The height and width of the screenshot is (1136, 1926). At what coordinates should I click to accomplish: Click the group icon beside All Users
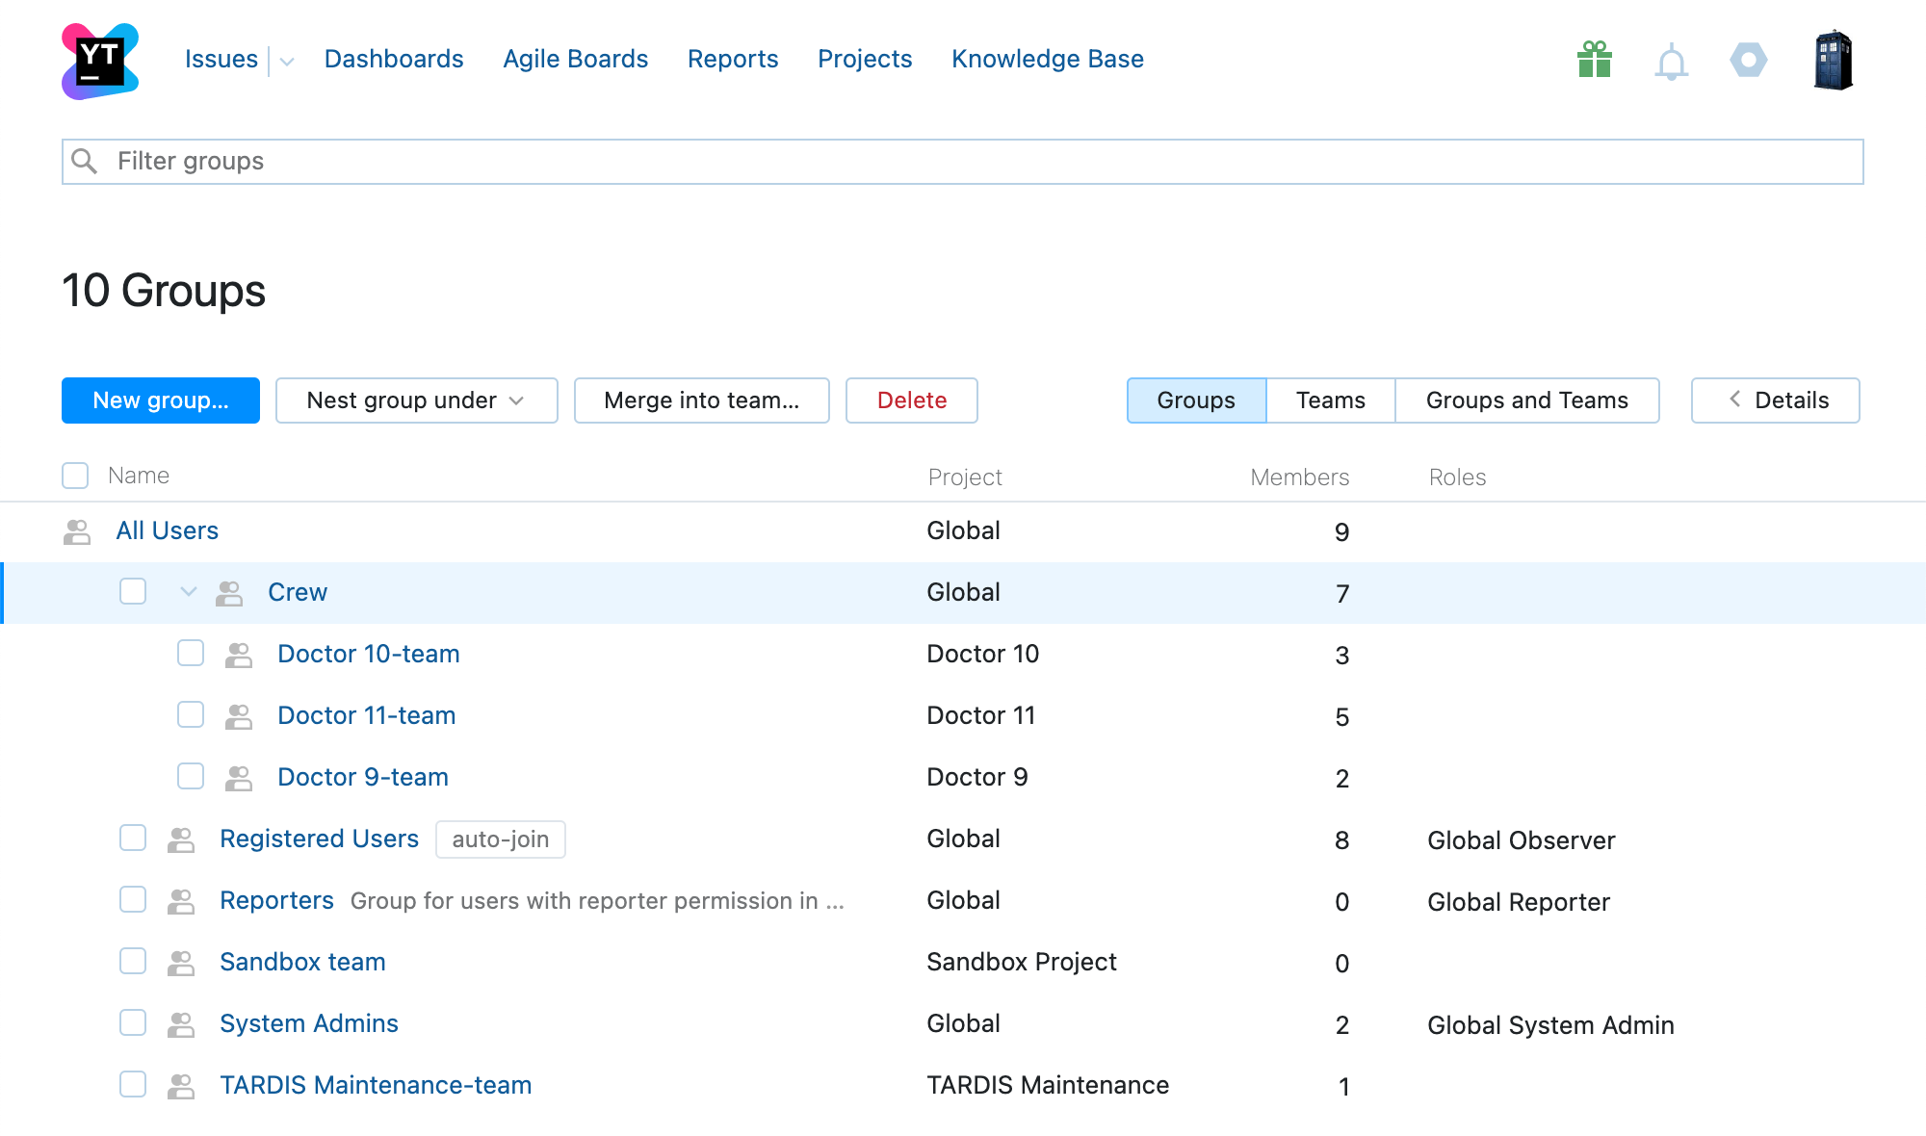coord(76,530)
